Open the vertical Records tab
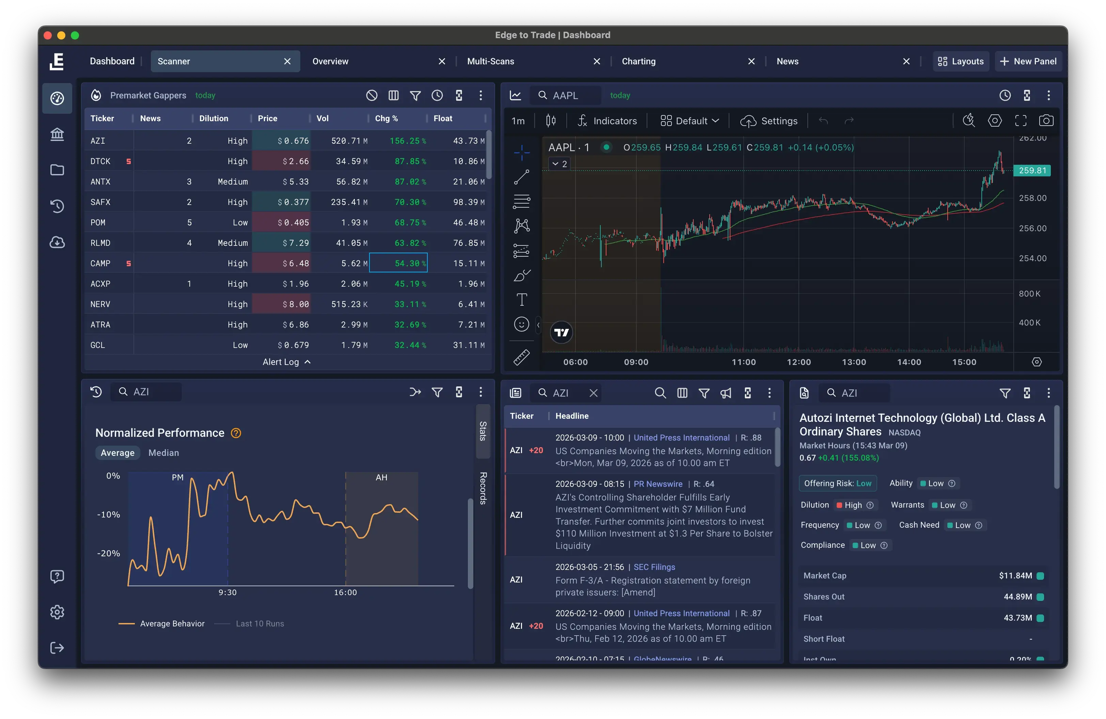This screenshot has height=719, width=1106. [483, 488]
